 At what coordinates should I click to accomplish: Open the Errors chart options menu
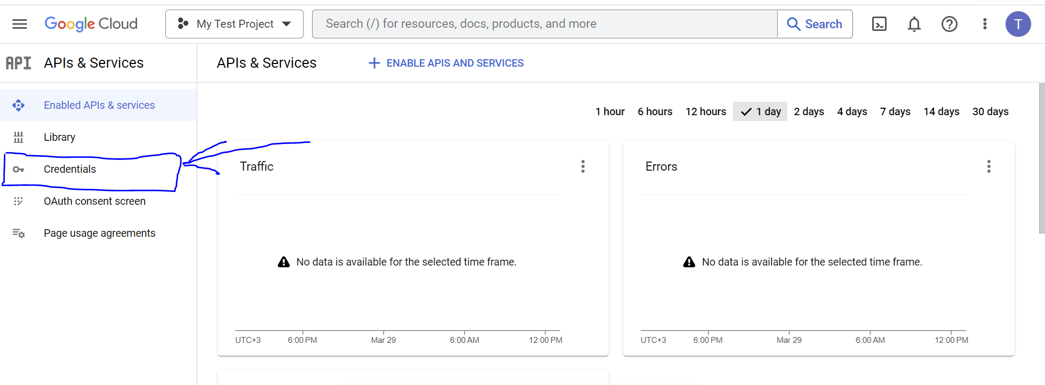click(988, 166)
